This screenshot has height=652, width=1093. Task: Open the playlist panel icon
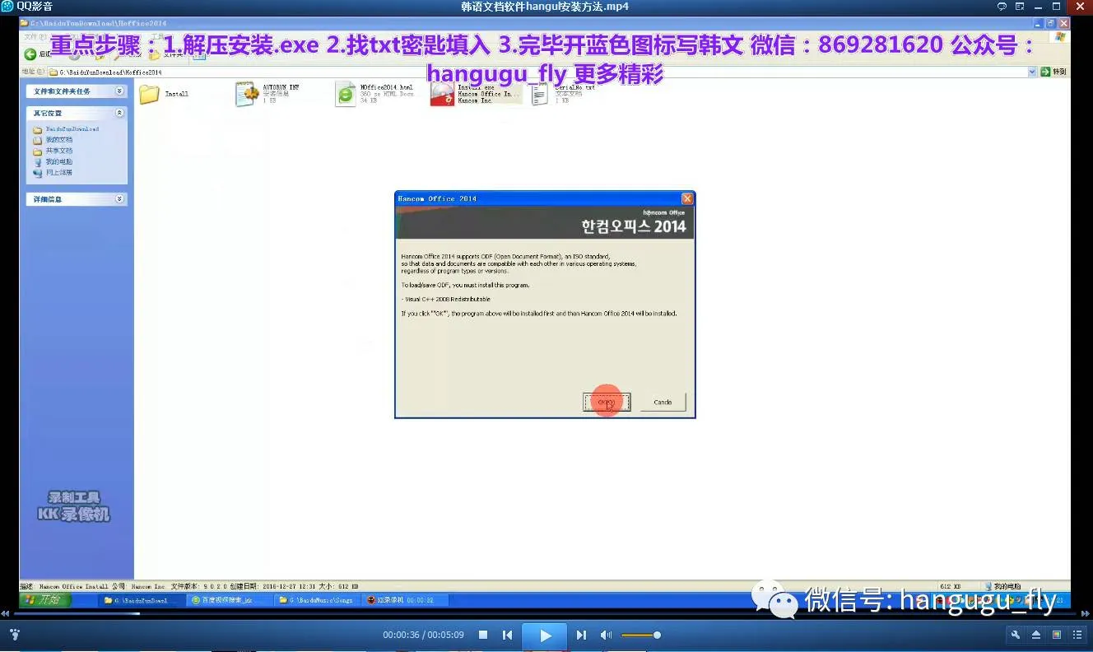1077,635
